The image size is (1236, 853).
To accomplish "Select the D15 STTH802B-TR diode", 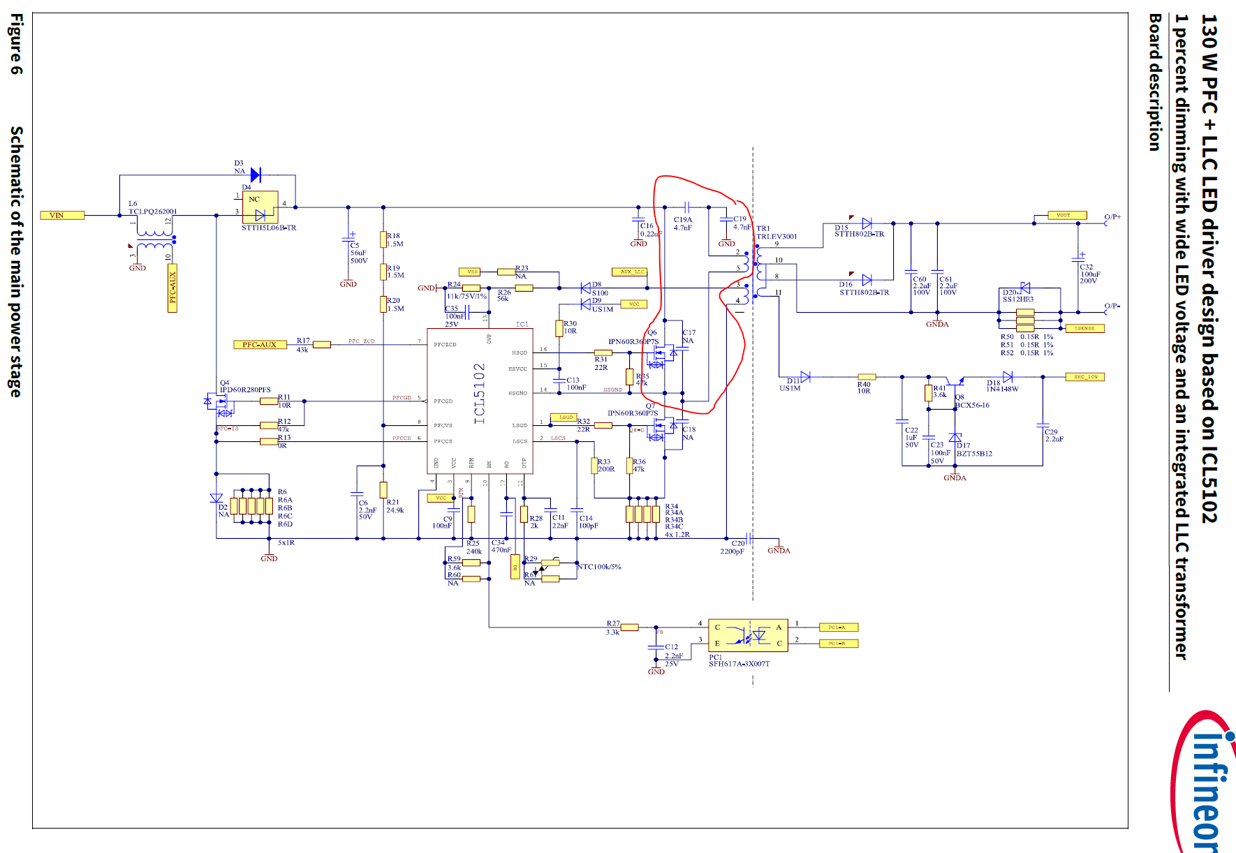I will tap(867, 223).
